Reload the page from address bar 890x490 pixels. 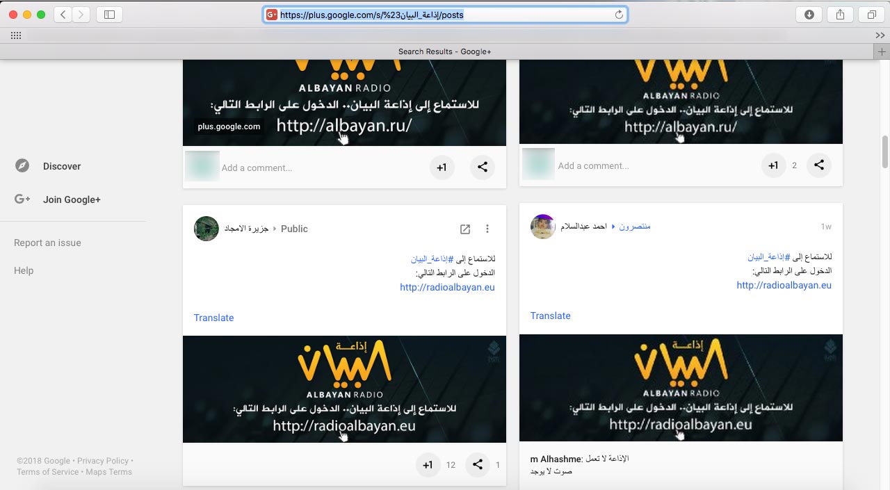[x=619, y=15]
